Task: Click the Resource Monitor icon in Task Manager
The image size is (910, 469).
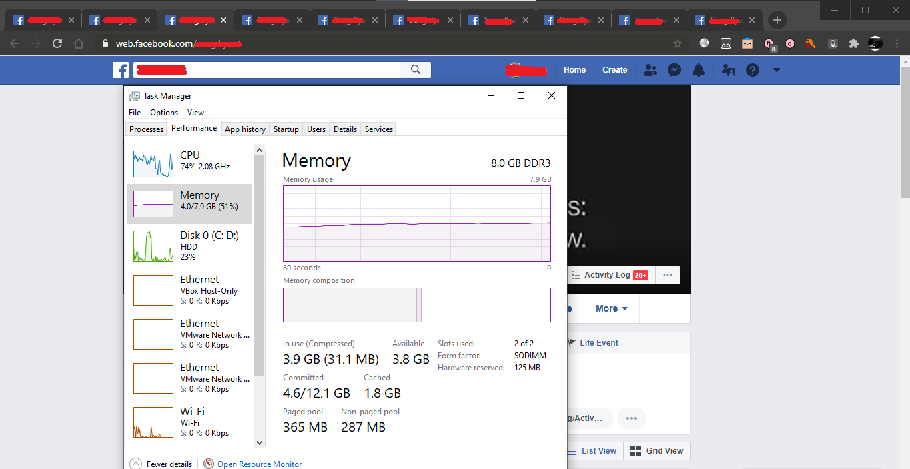Action: point(209,464)
